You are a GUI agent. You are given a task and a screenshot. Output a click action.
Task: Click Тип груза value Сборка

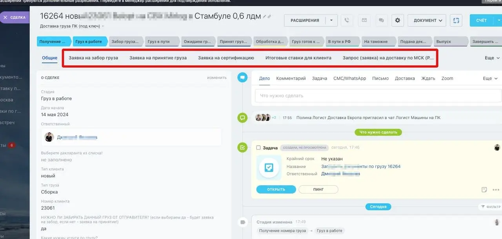point(49,192)
